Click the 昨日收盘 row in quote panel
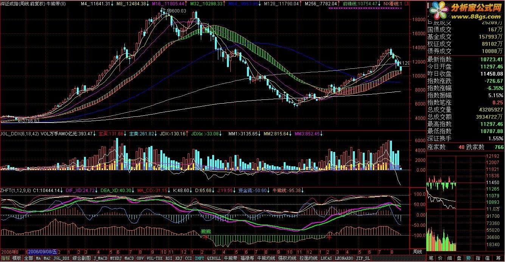This screenshot has height=262, width=505. (465, 74)
